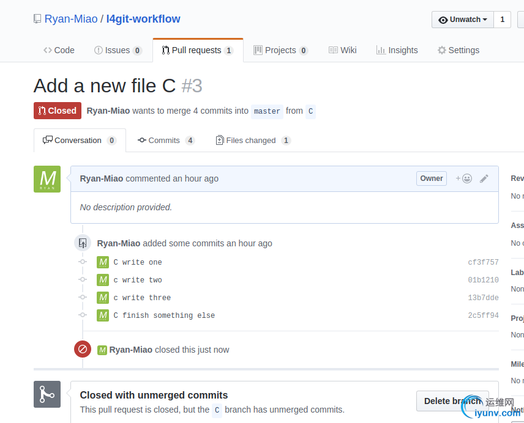Click the gray git merge status icon

47,394
